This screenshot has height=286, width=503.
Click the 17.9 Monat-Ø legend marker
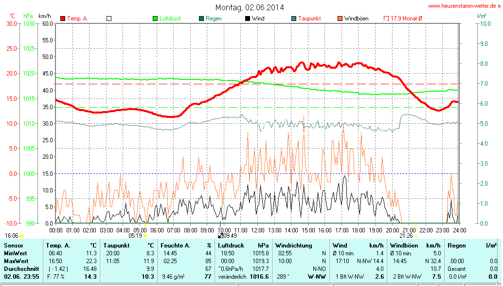[386, 19]
